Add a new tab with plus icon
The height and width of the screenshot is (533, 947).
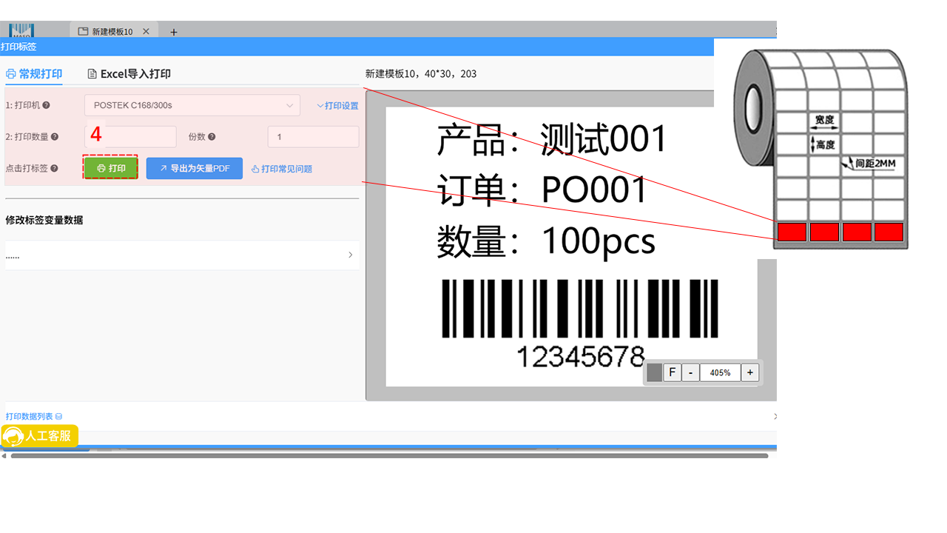tap(174, 32)
